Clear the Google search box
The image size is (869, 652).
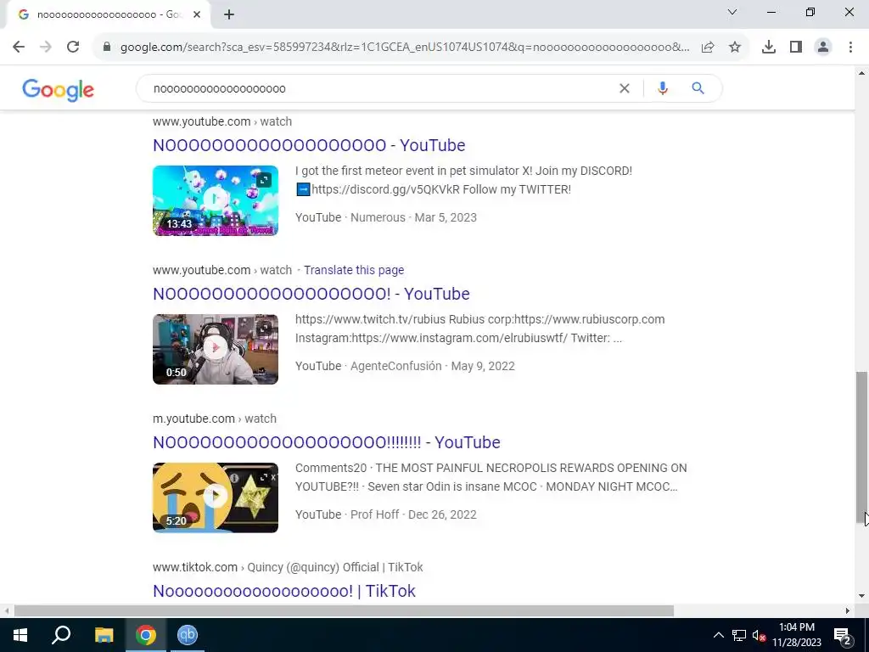(625, 88)
